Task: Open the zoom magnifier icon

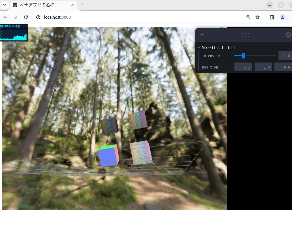Action: click(249, 17)
